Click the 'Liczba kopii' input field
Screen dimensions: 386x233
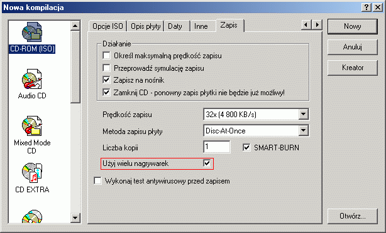point(217,147)
